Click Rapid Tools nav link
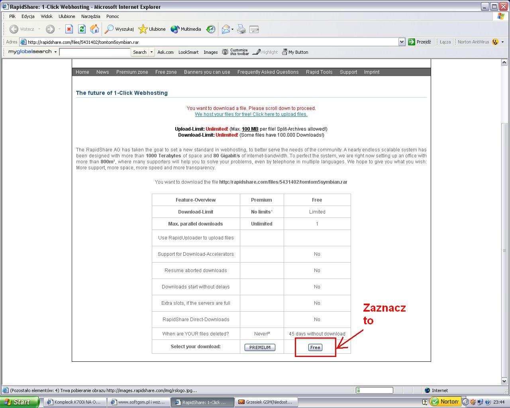Viewport: 510px width, 408px height. pyautogui.click(x=319, y=72)
